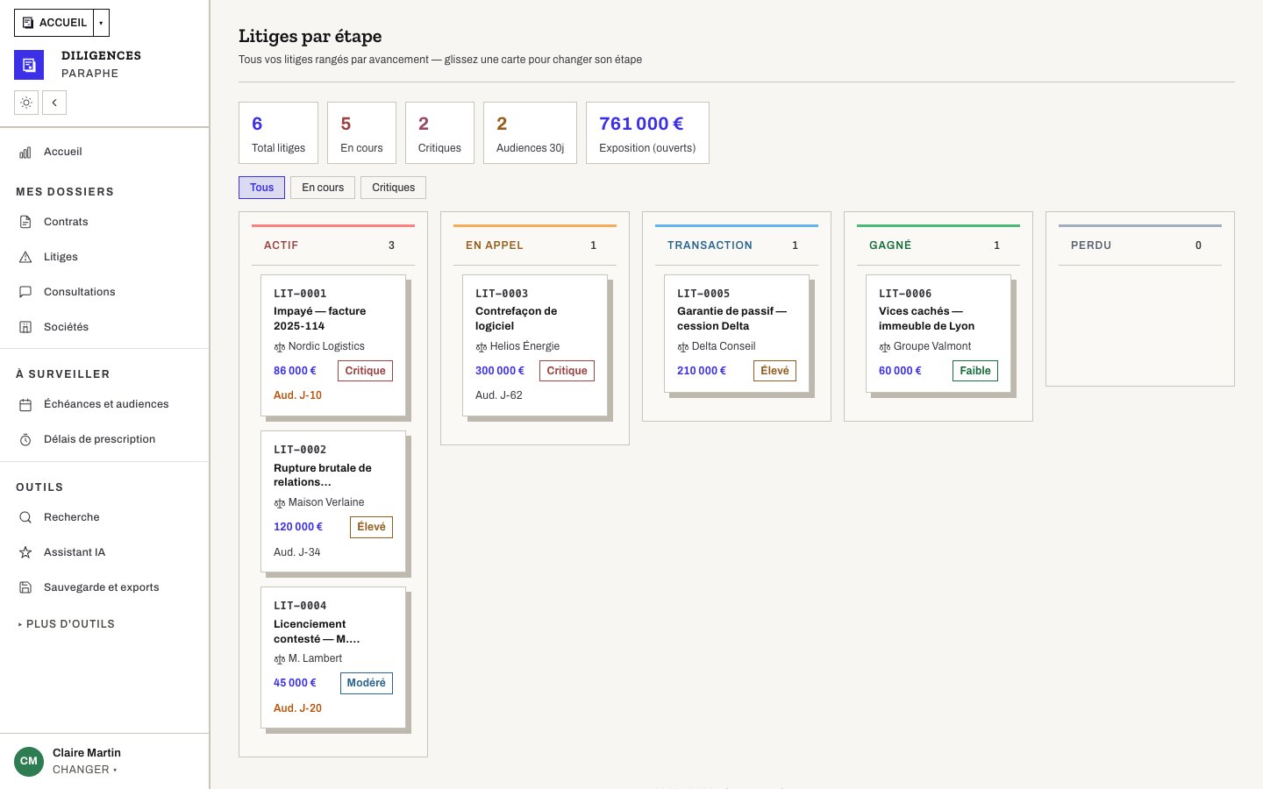Screen dimensions: 1263x789
Task: Click the LIT-0006 Vices cachés title
Action: pyautogui.click(x=926, y=318)
